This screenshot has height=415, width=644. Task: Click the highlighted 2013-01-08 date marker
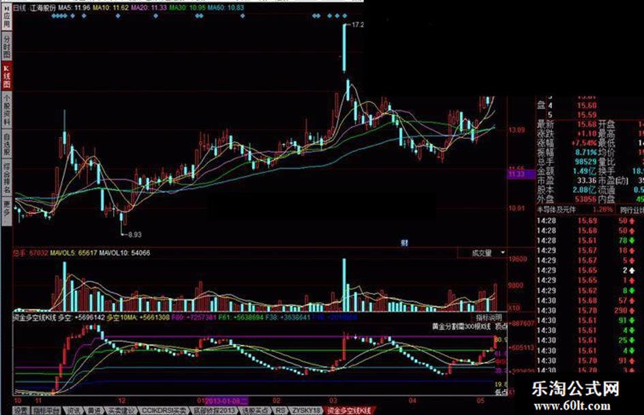click(226, 401)
